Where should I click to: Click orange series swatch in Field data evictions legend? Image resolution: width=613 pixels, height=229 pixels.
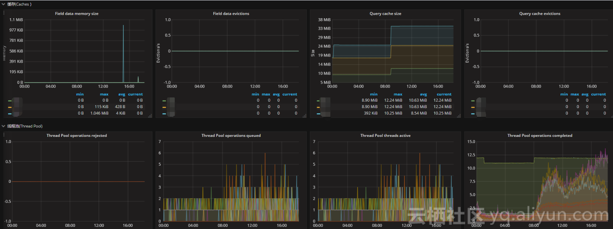pyautogui.click(x=164, y=107)
